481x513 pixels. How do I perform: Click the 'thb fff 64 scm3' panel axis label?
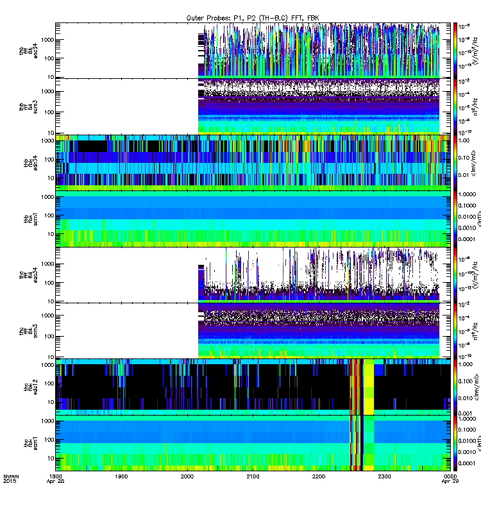[x=28, y=107]
